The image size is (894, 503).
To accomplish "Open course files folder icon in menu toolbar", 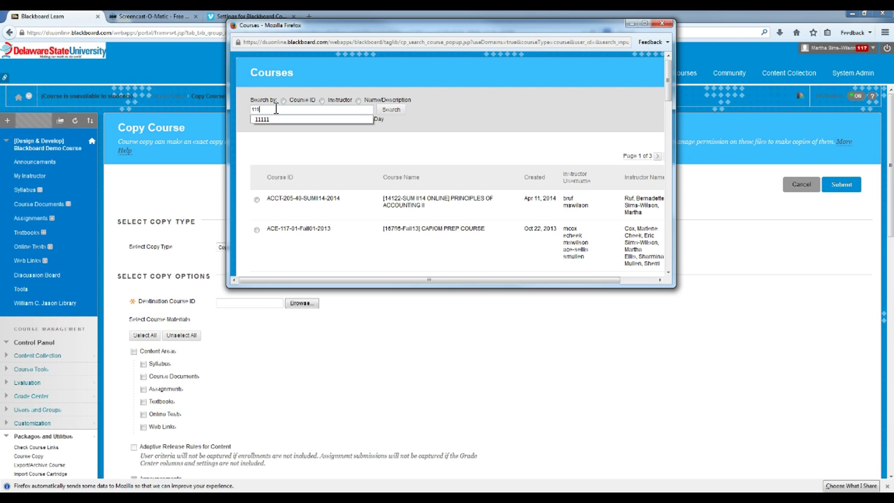I will (60, 120).
